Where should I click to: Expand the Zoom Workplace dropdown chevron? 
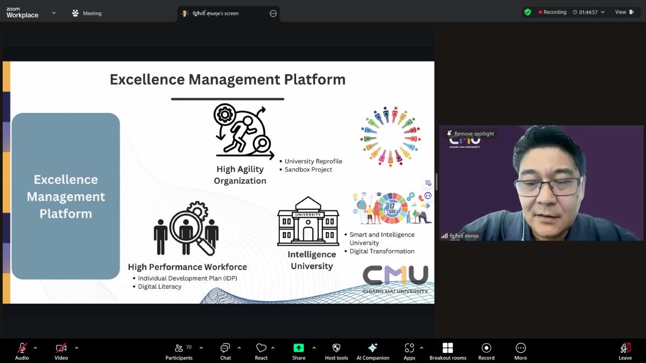point(54,13)
